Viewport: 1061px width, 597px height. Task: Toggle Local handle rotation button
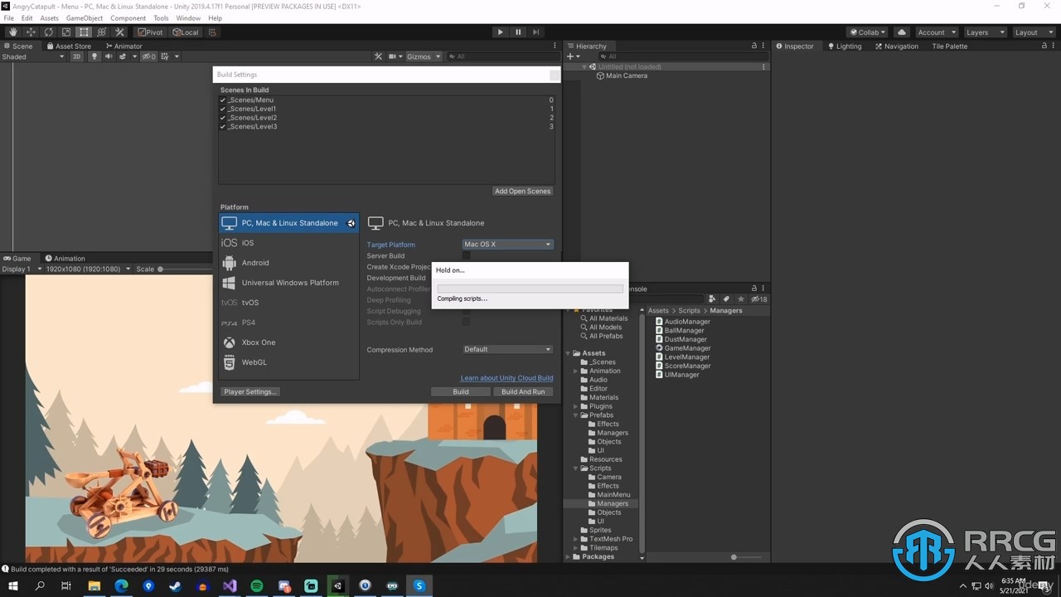186,32
